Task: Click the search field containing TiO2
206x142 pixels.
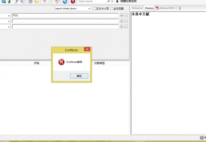Action: (x=65, y=15)
